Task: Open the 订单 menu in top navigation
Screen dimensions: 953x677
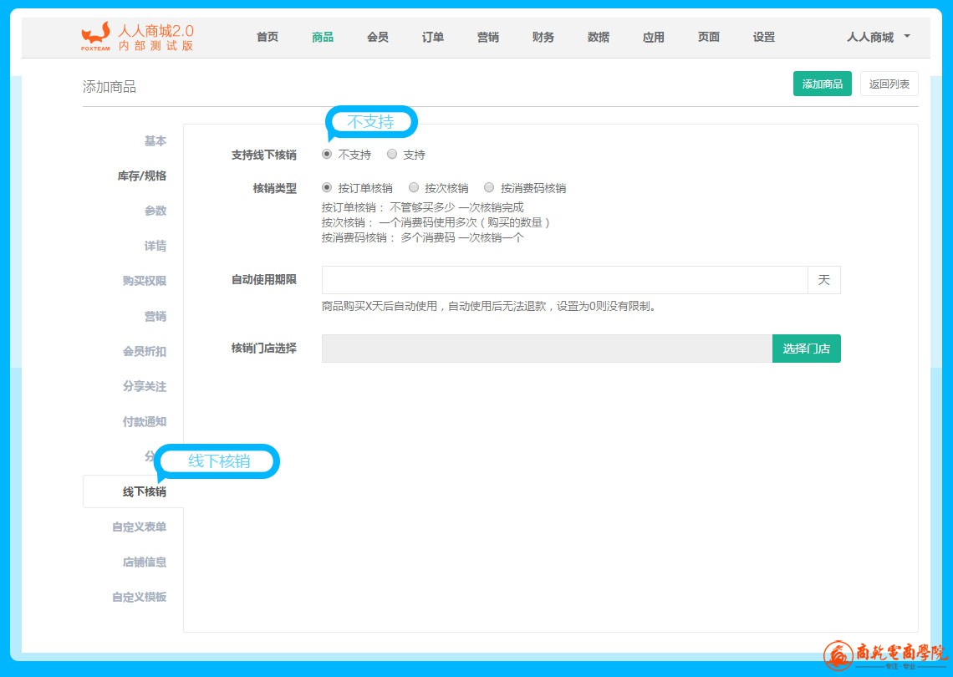Action: pos(433,37)
